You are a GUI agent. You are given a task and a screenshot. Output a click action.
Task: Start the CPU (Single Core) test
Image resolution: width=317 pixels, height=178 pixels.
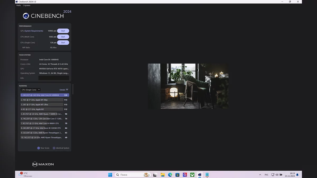tap(63, 43)
